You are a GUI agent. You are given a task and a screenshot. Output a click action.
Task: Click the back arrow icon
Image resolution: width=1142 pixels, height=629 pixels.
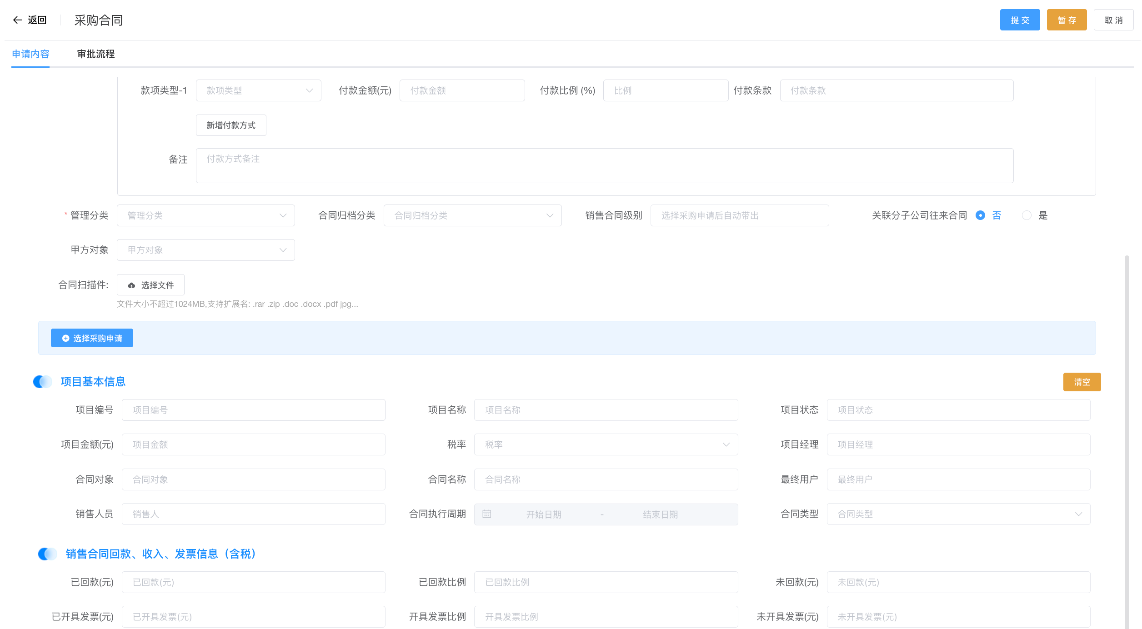17,20
